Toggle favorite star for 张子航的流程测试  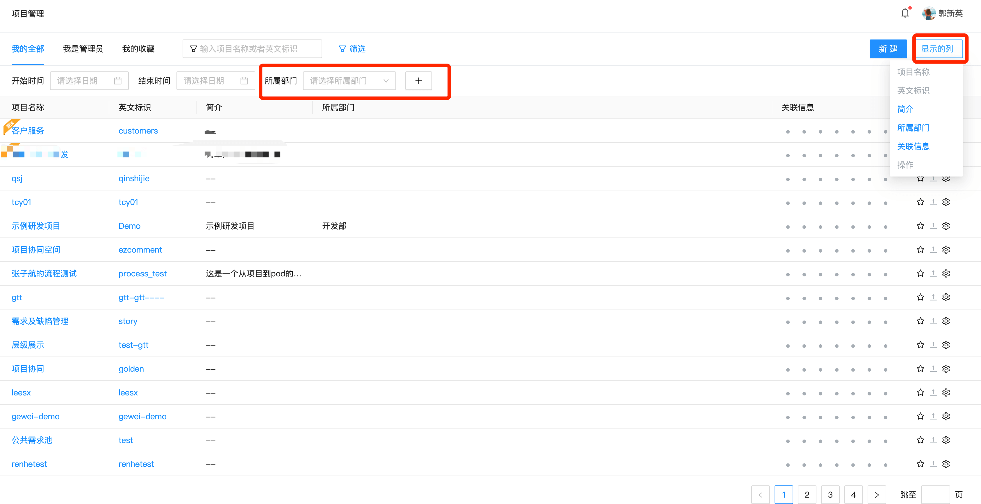click(x=920, y=273)
